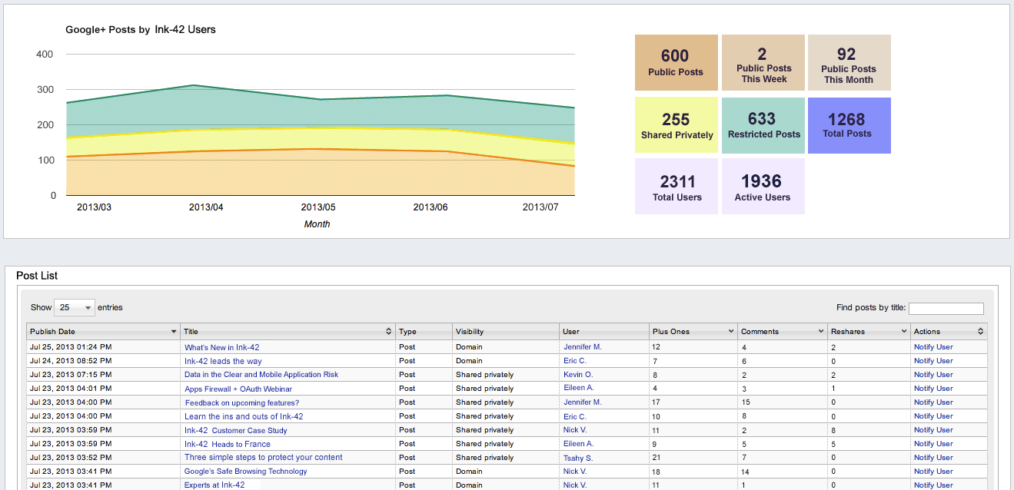The width and height of the screenshot is (1014, 490).
Task: Select the 2 Public Posts This Week tile
Action: (x=763, y=63)
